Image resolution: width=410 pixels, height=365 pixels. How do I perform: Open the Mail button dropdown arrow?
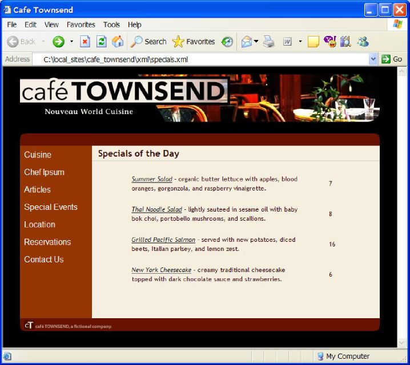(x=256, y=41)
